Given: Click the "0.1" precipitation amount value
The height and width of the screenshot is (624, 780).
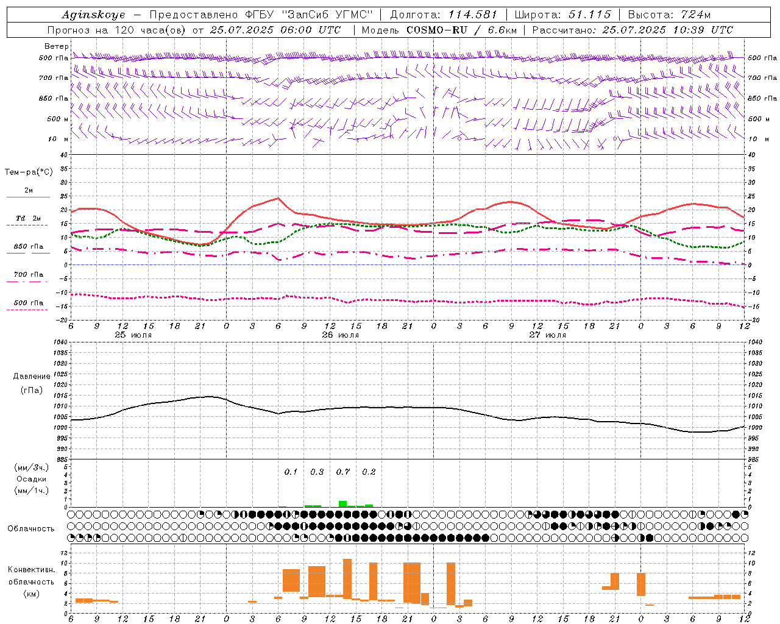Looking at the screenshot, I should pos(291,472).
